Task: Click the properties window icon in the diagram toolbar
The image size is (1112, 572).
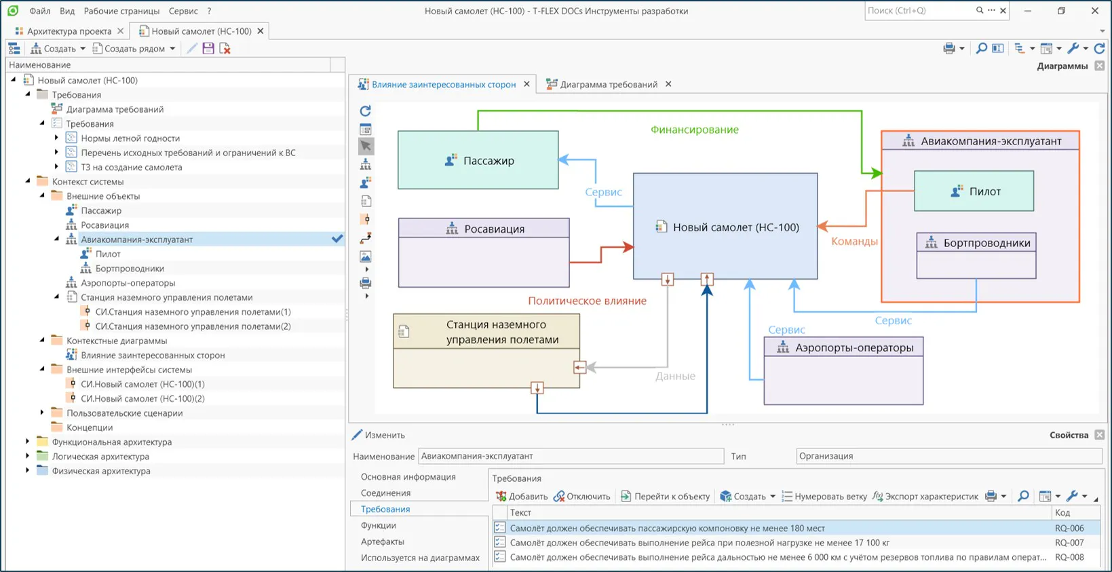Action: point(366,129)
